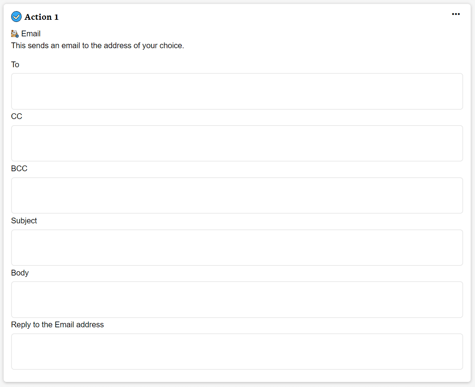Viewport: 475px width, 387px height.
Task: Click the card's empty padding below the reply field
Action: 237,376
